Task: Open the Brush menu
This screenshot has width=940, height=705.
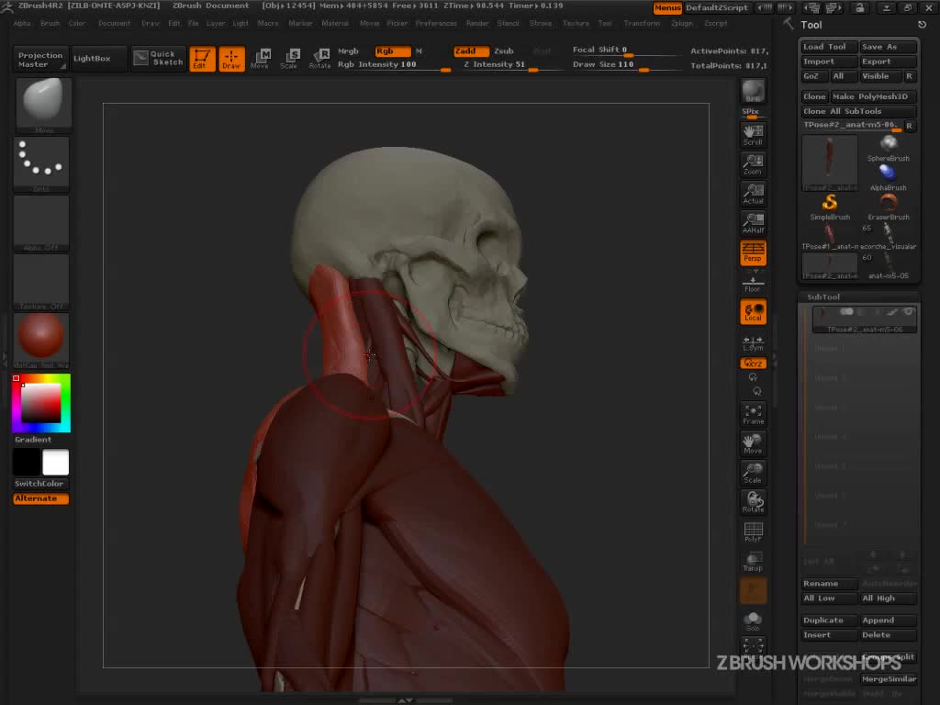Action: (50, 23)
